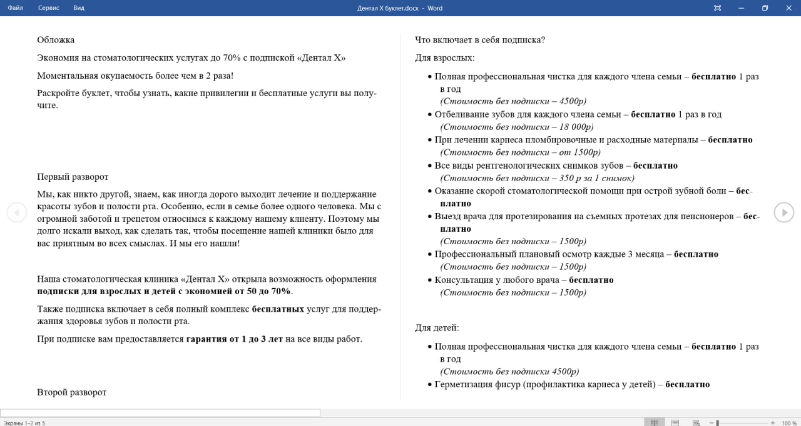The height and width of the screenshot is (426, 801).
Task: Go to the next screen arrow
Action: [783, 212]
